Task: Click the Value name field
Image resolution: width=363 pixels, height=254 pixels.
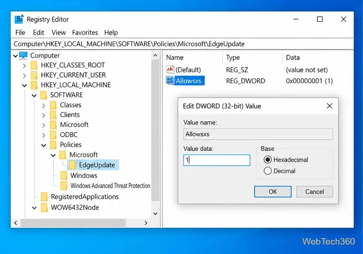Action: click(x=258, y=134)
